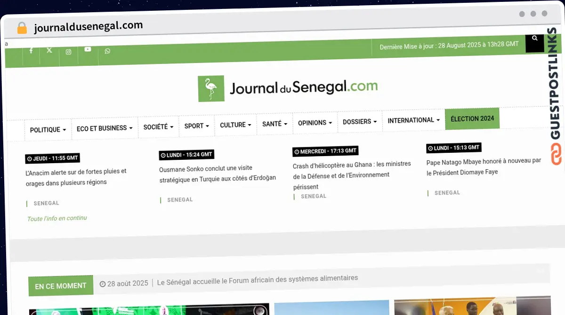The width and height of the screenshot is (565, 315).
Task: Click the LUNDI - 15:24 GMT timestamp badge
Action: point(186,155)
